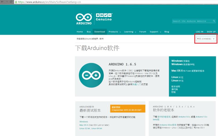Click the Arduino 1.0.x link
Image resolution: width=218 pixels, height=136 pixels.
pos(184,117)
